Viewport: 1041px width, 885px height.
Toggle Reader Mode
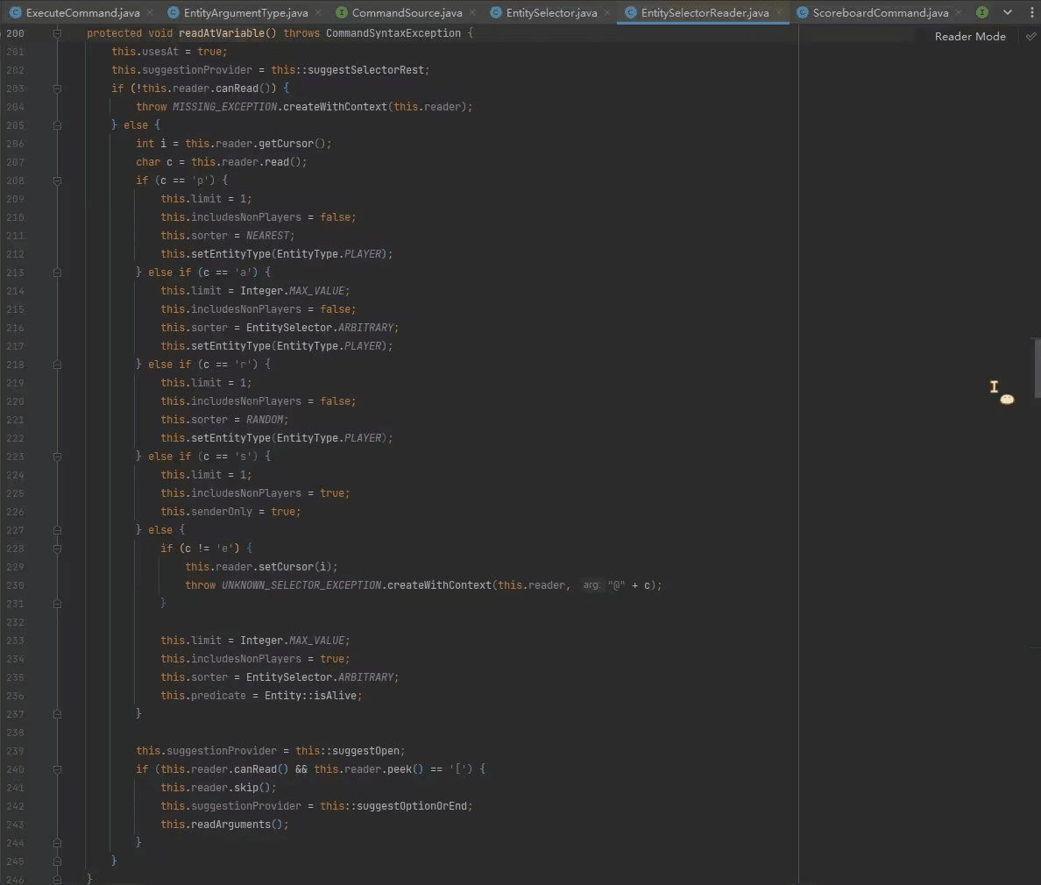coord(970,37)
